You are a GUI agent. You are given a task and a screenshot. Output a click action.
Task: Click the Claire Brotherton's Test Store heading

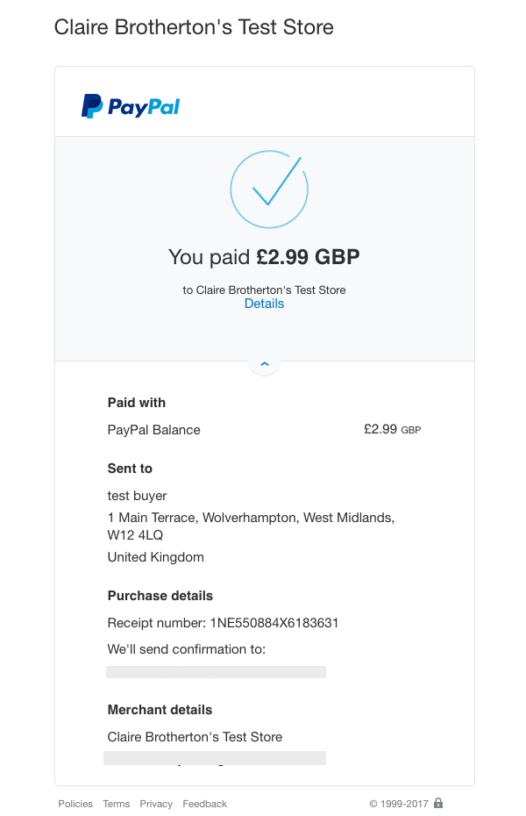194,27
